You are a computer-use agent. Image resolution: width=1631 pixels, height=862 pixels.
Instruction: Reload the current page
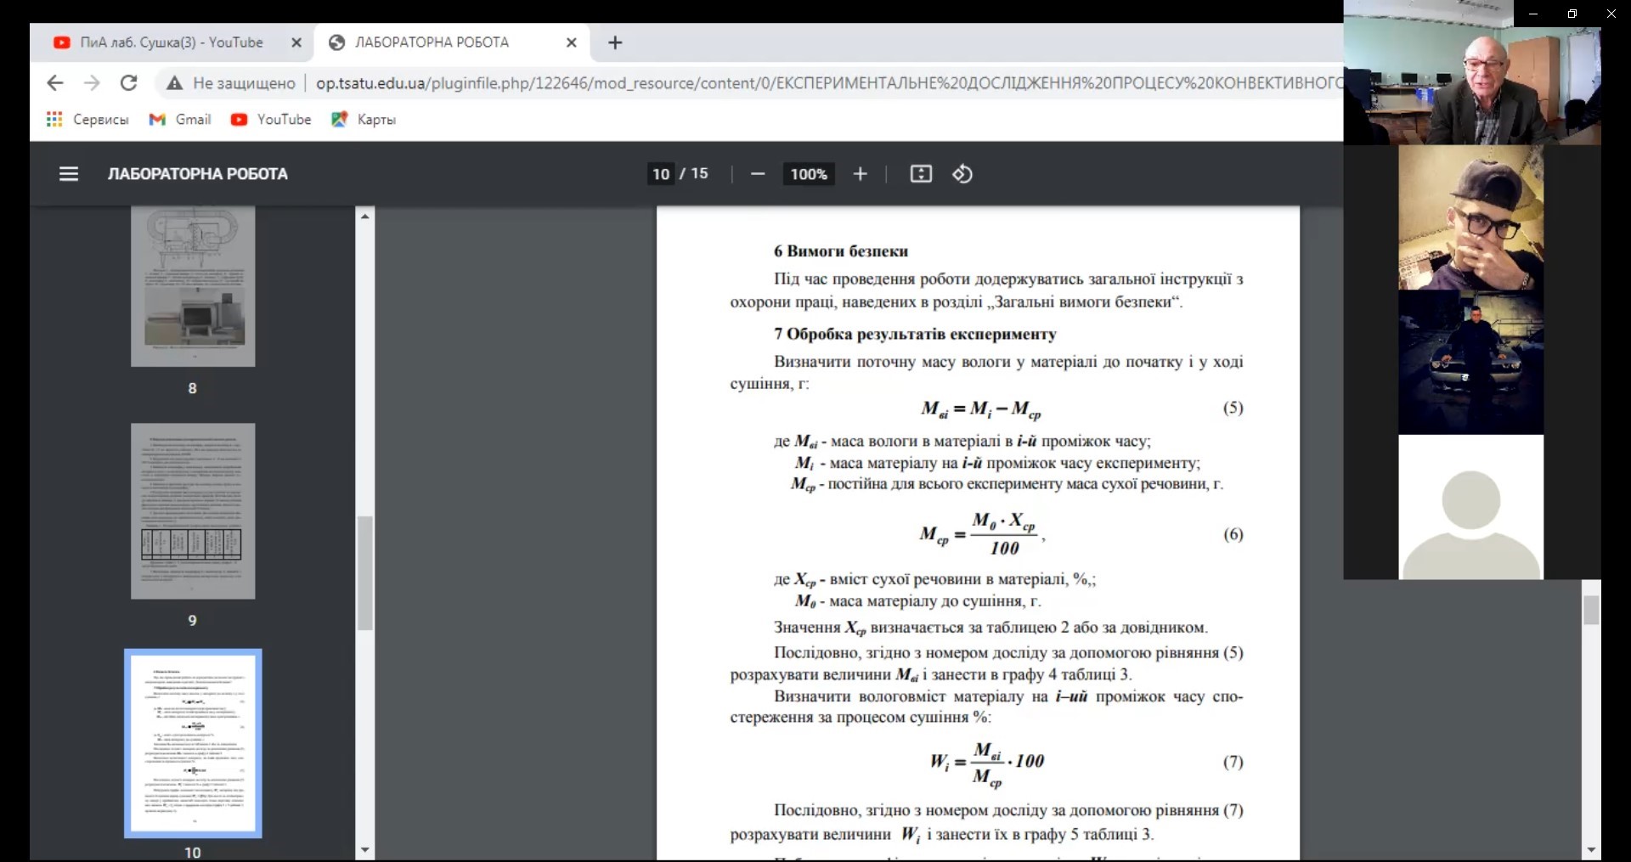(129, 83)
